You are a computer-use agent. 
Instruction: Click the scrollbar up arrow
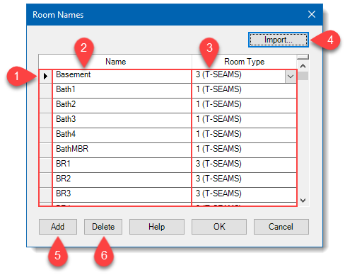303,66
